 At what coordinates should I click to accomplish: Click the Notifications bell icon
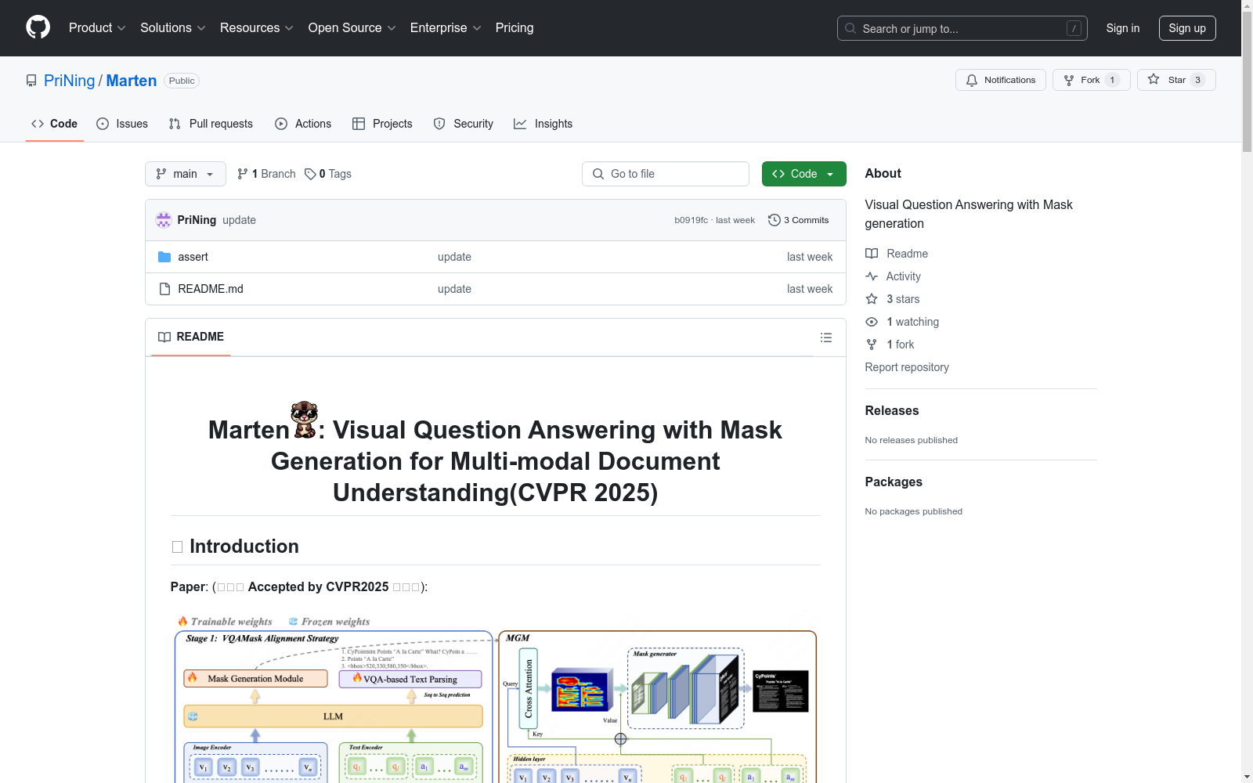click(972, 80)
